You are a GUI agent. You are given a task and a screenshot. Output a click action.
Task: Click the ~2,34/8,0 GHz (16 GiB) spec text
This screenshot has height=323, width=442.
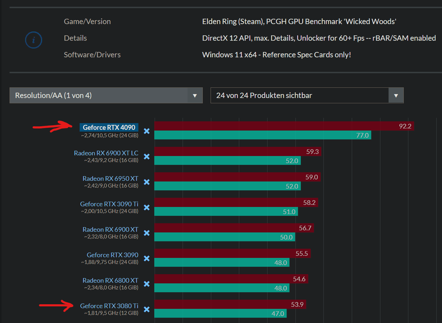[x=111, y=288]
